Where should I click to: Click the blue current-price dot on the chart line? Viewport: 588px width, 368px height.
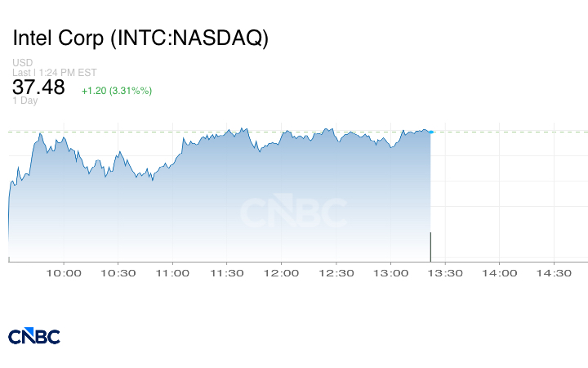(430, 132)
